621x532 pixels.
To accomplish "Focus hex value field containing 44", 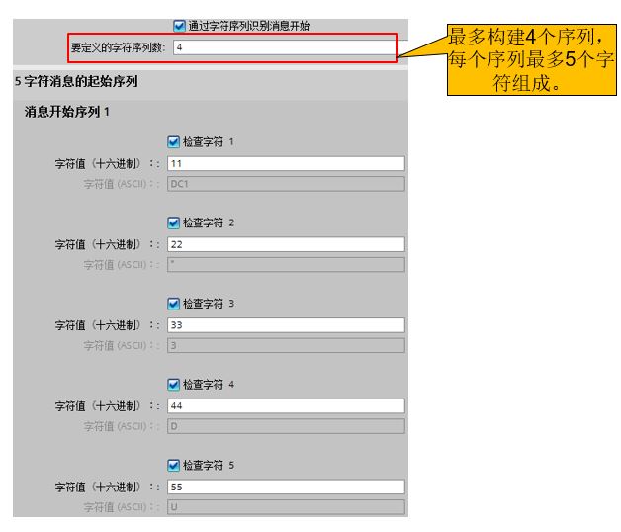I will [x=287, y=405].
